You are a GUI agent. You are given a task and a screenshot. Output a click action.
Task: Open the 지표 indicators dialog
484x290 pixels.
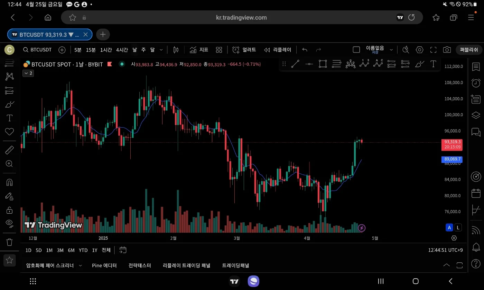[x=199, y=50]
